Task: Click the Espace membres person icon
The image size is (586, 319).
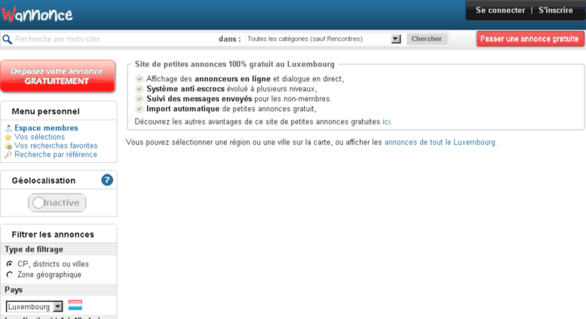Action: click(8, 128)
